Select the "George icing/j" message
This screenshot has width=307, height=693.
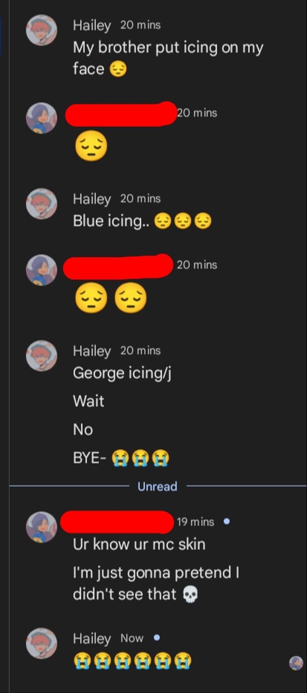pos(122,373)
